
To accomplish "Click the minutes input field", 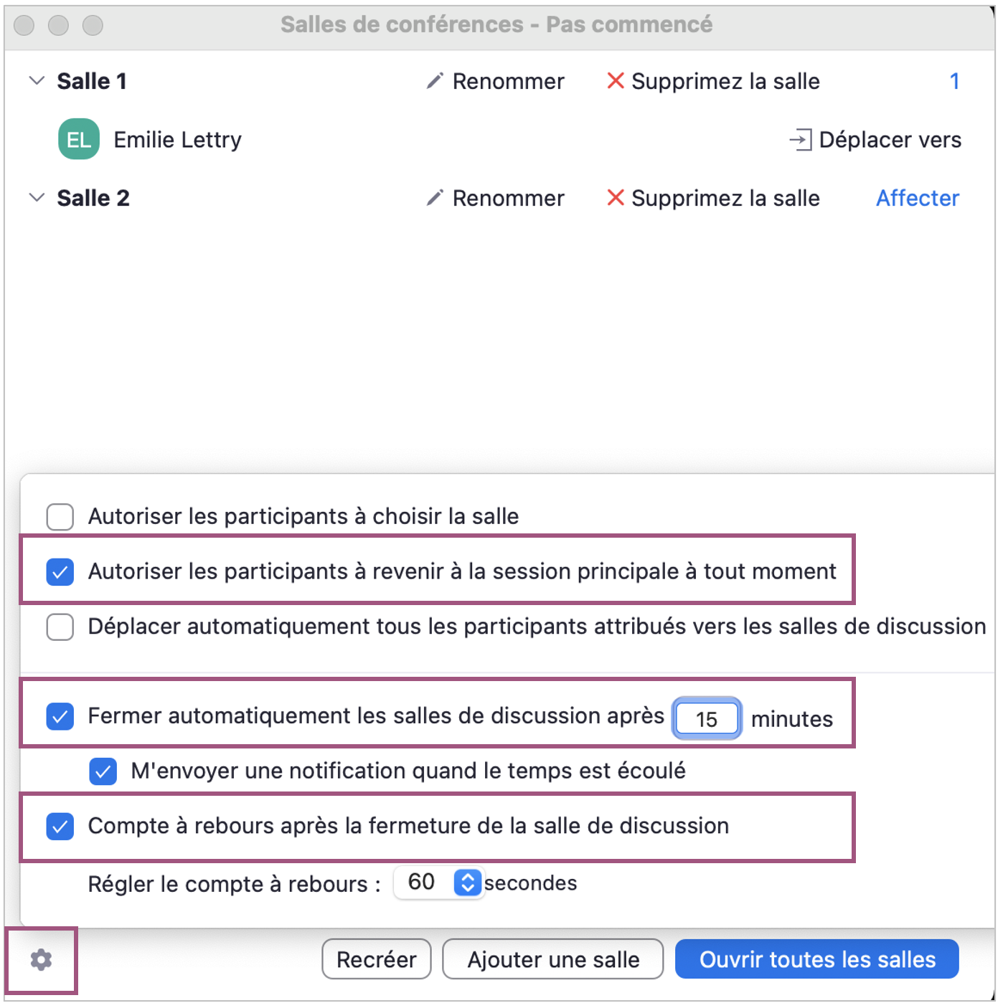I will point(707,719).
